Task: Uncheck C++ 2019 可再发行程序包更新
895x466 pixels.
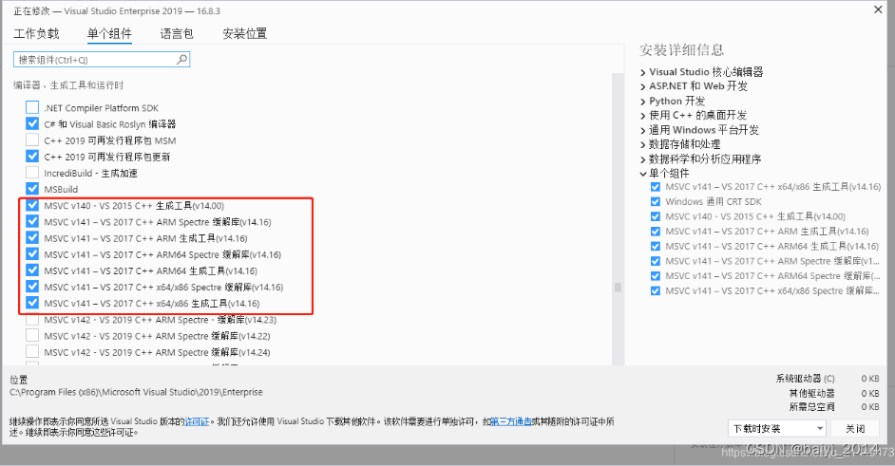Action: (32, 157)
